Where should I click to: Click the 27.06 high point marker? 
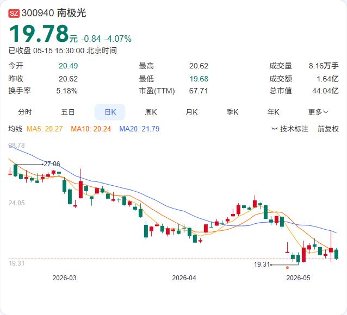tap(52, 164)
